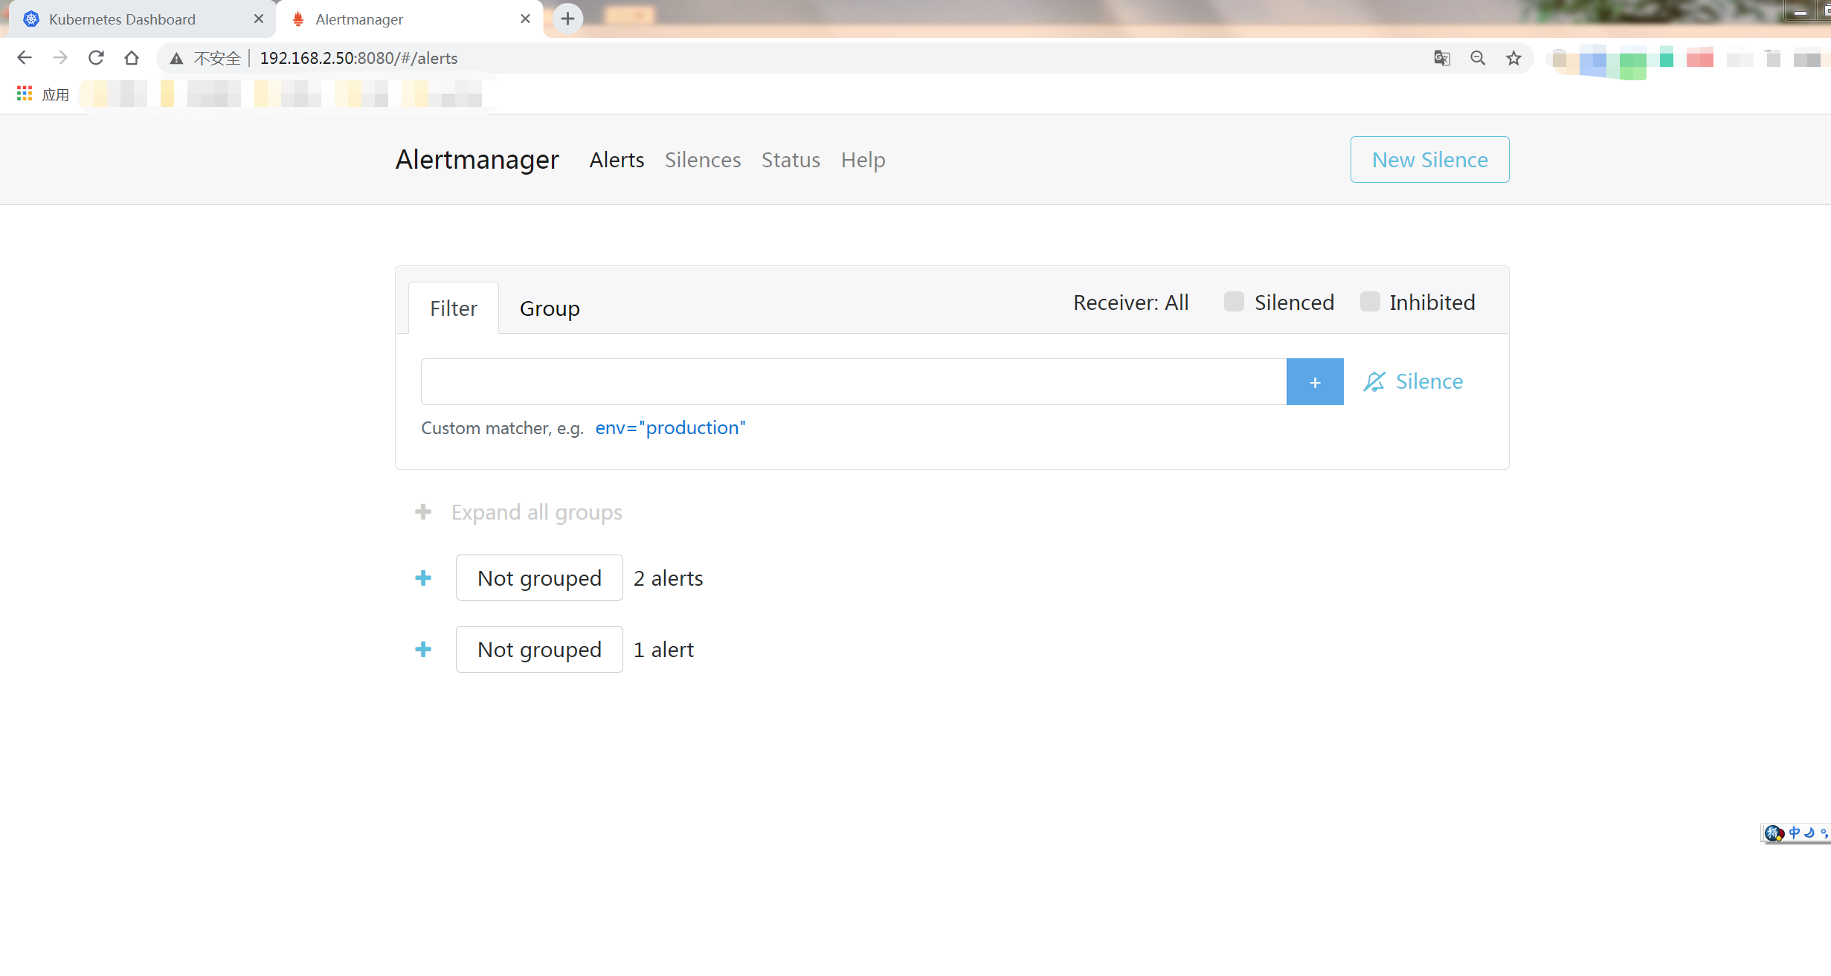
Task: Expand the Not grouped 2 alerts group
Action: (x=423, y=578)
